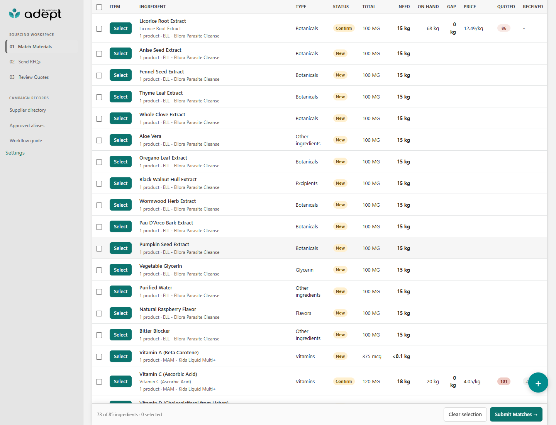Click Submit Matches button
556x425 pixels.
(x=516, y=414)
